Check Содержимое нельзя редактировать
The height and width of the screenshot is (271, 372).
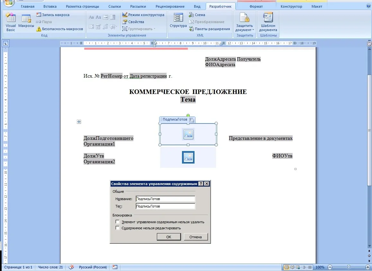[x=117, y=228]
